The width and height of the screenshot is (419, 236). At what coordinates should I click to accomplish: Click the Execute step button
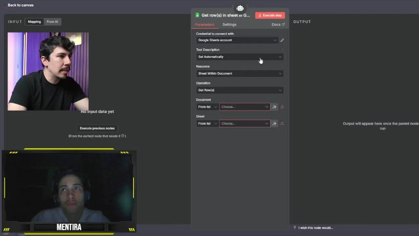tap(270, 15)
